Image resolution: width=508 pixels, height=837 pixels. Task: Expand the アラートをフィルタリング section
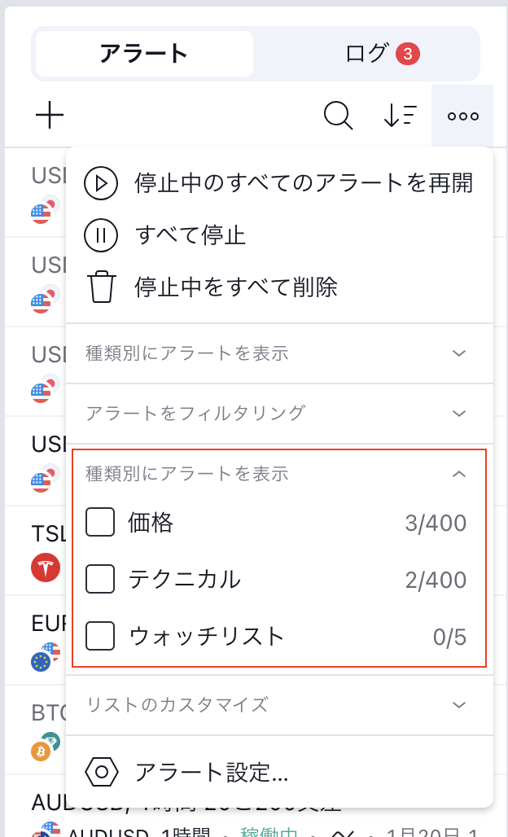point(459,413)
